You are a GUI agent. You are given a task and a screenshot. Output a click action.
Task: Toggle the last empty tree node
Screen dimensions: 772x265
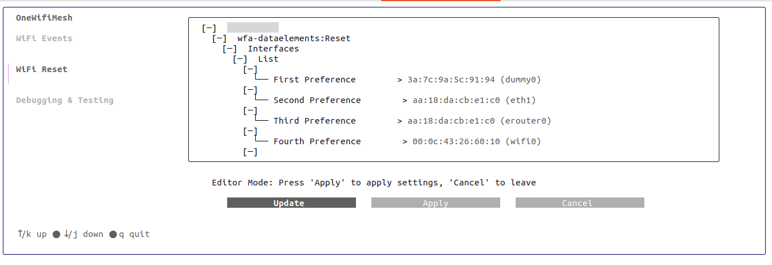[250, 152]
